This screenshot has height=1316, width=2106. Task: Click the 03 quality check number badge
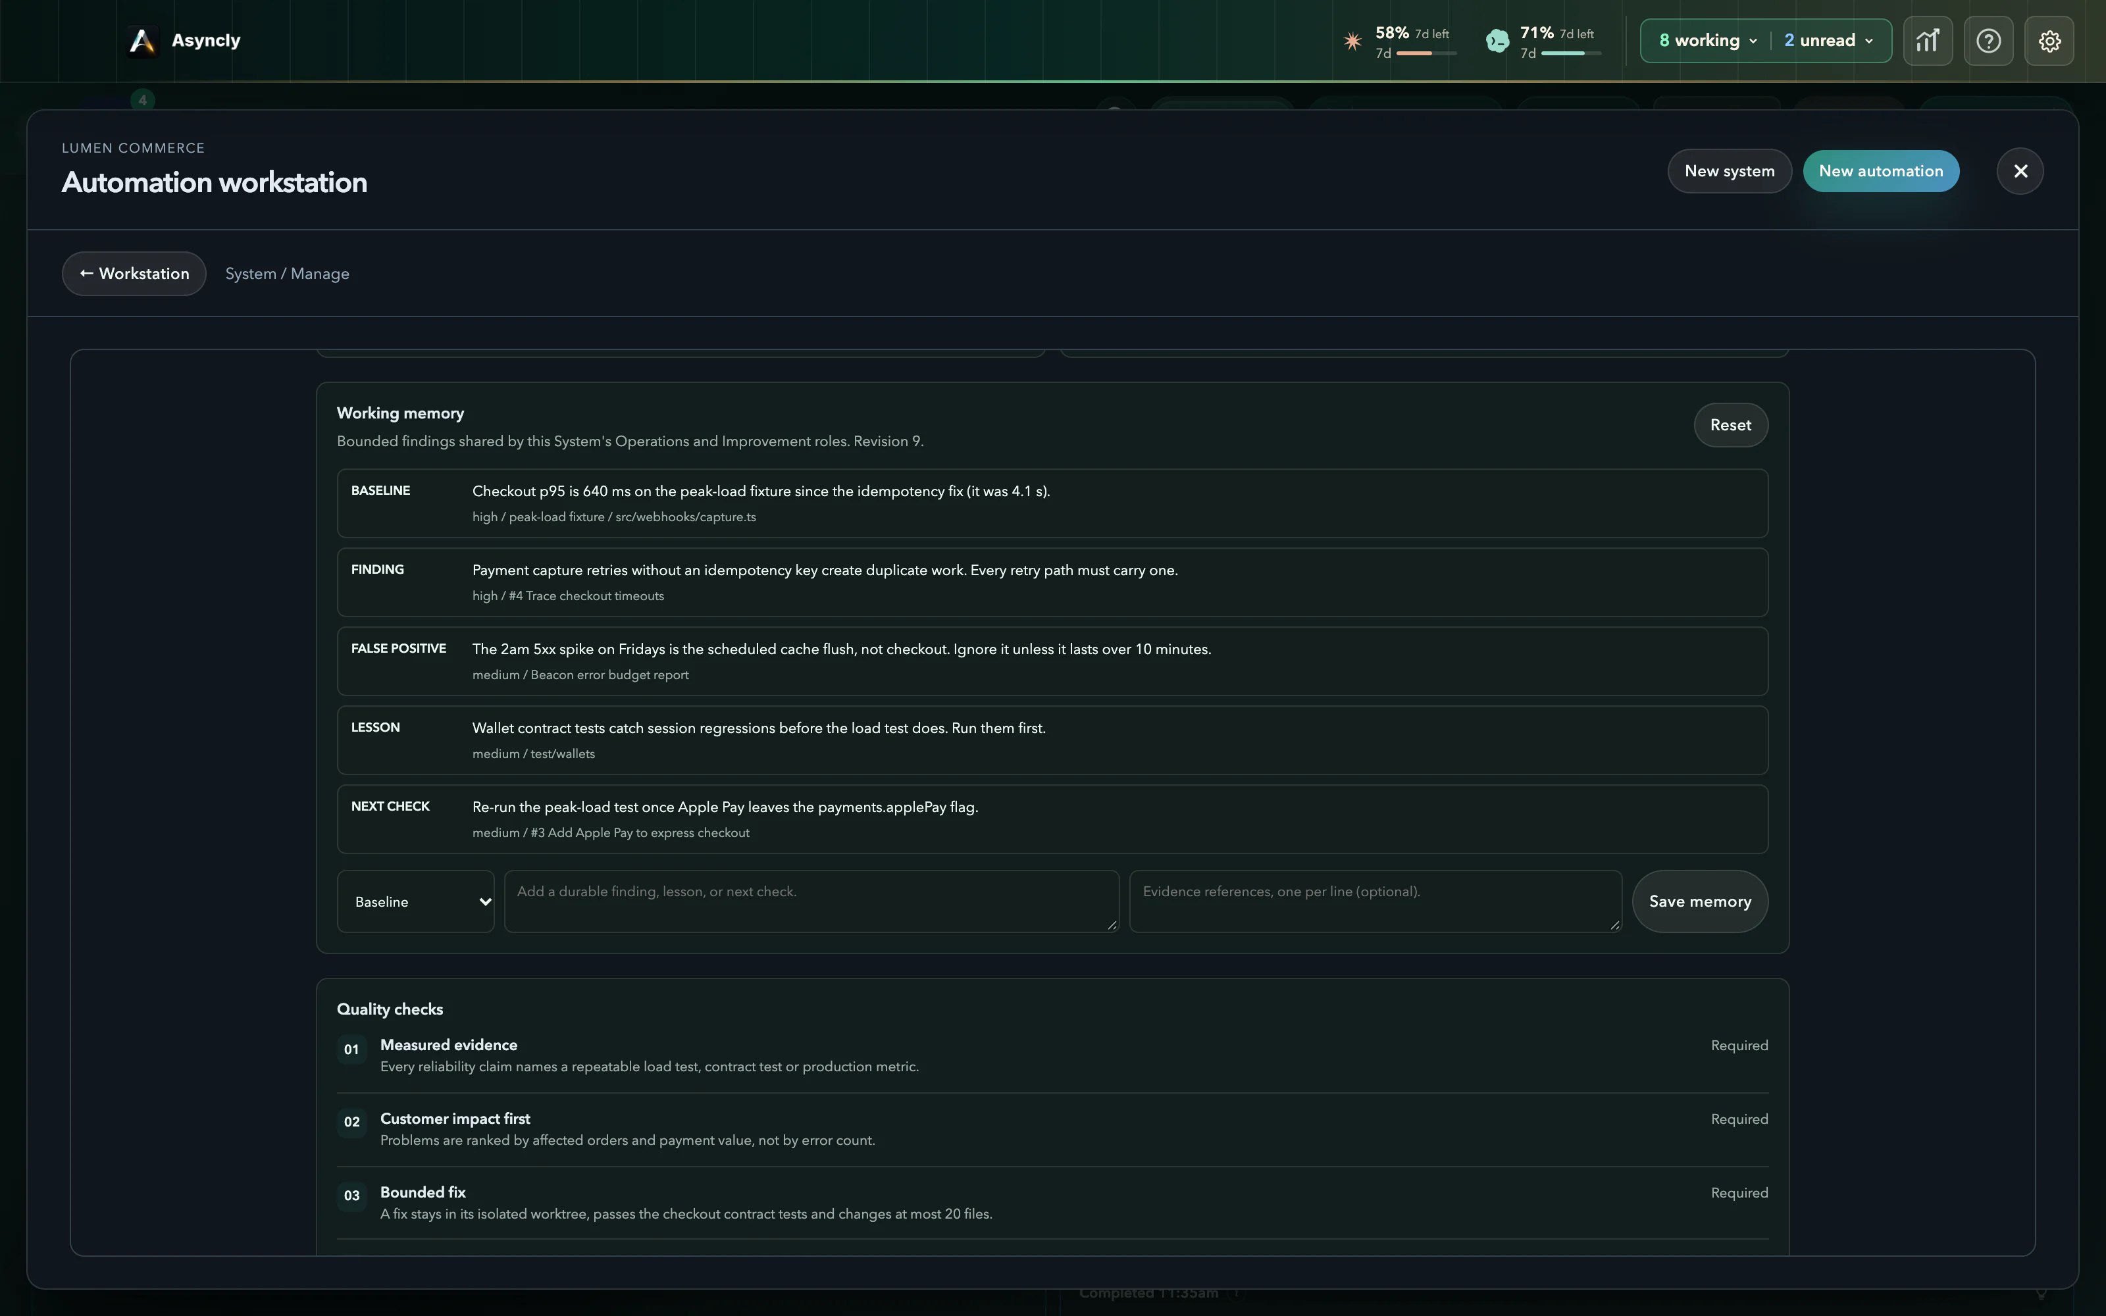[x=351, y=1195]
